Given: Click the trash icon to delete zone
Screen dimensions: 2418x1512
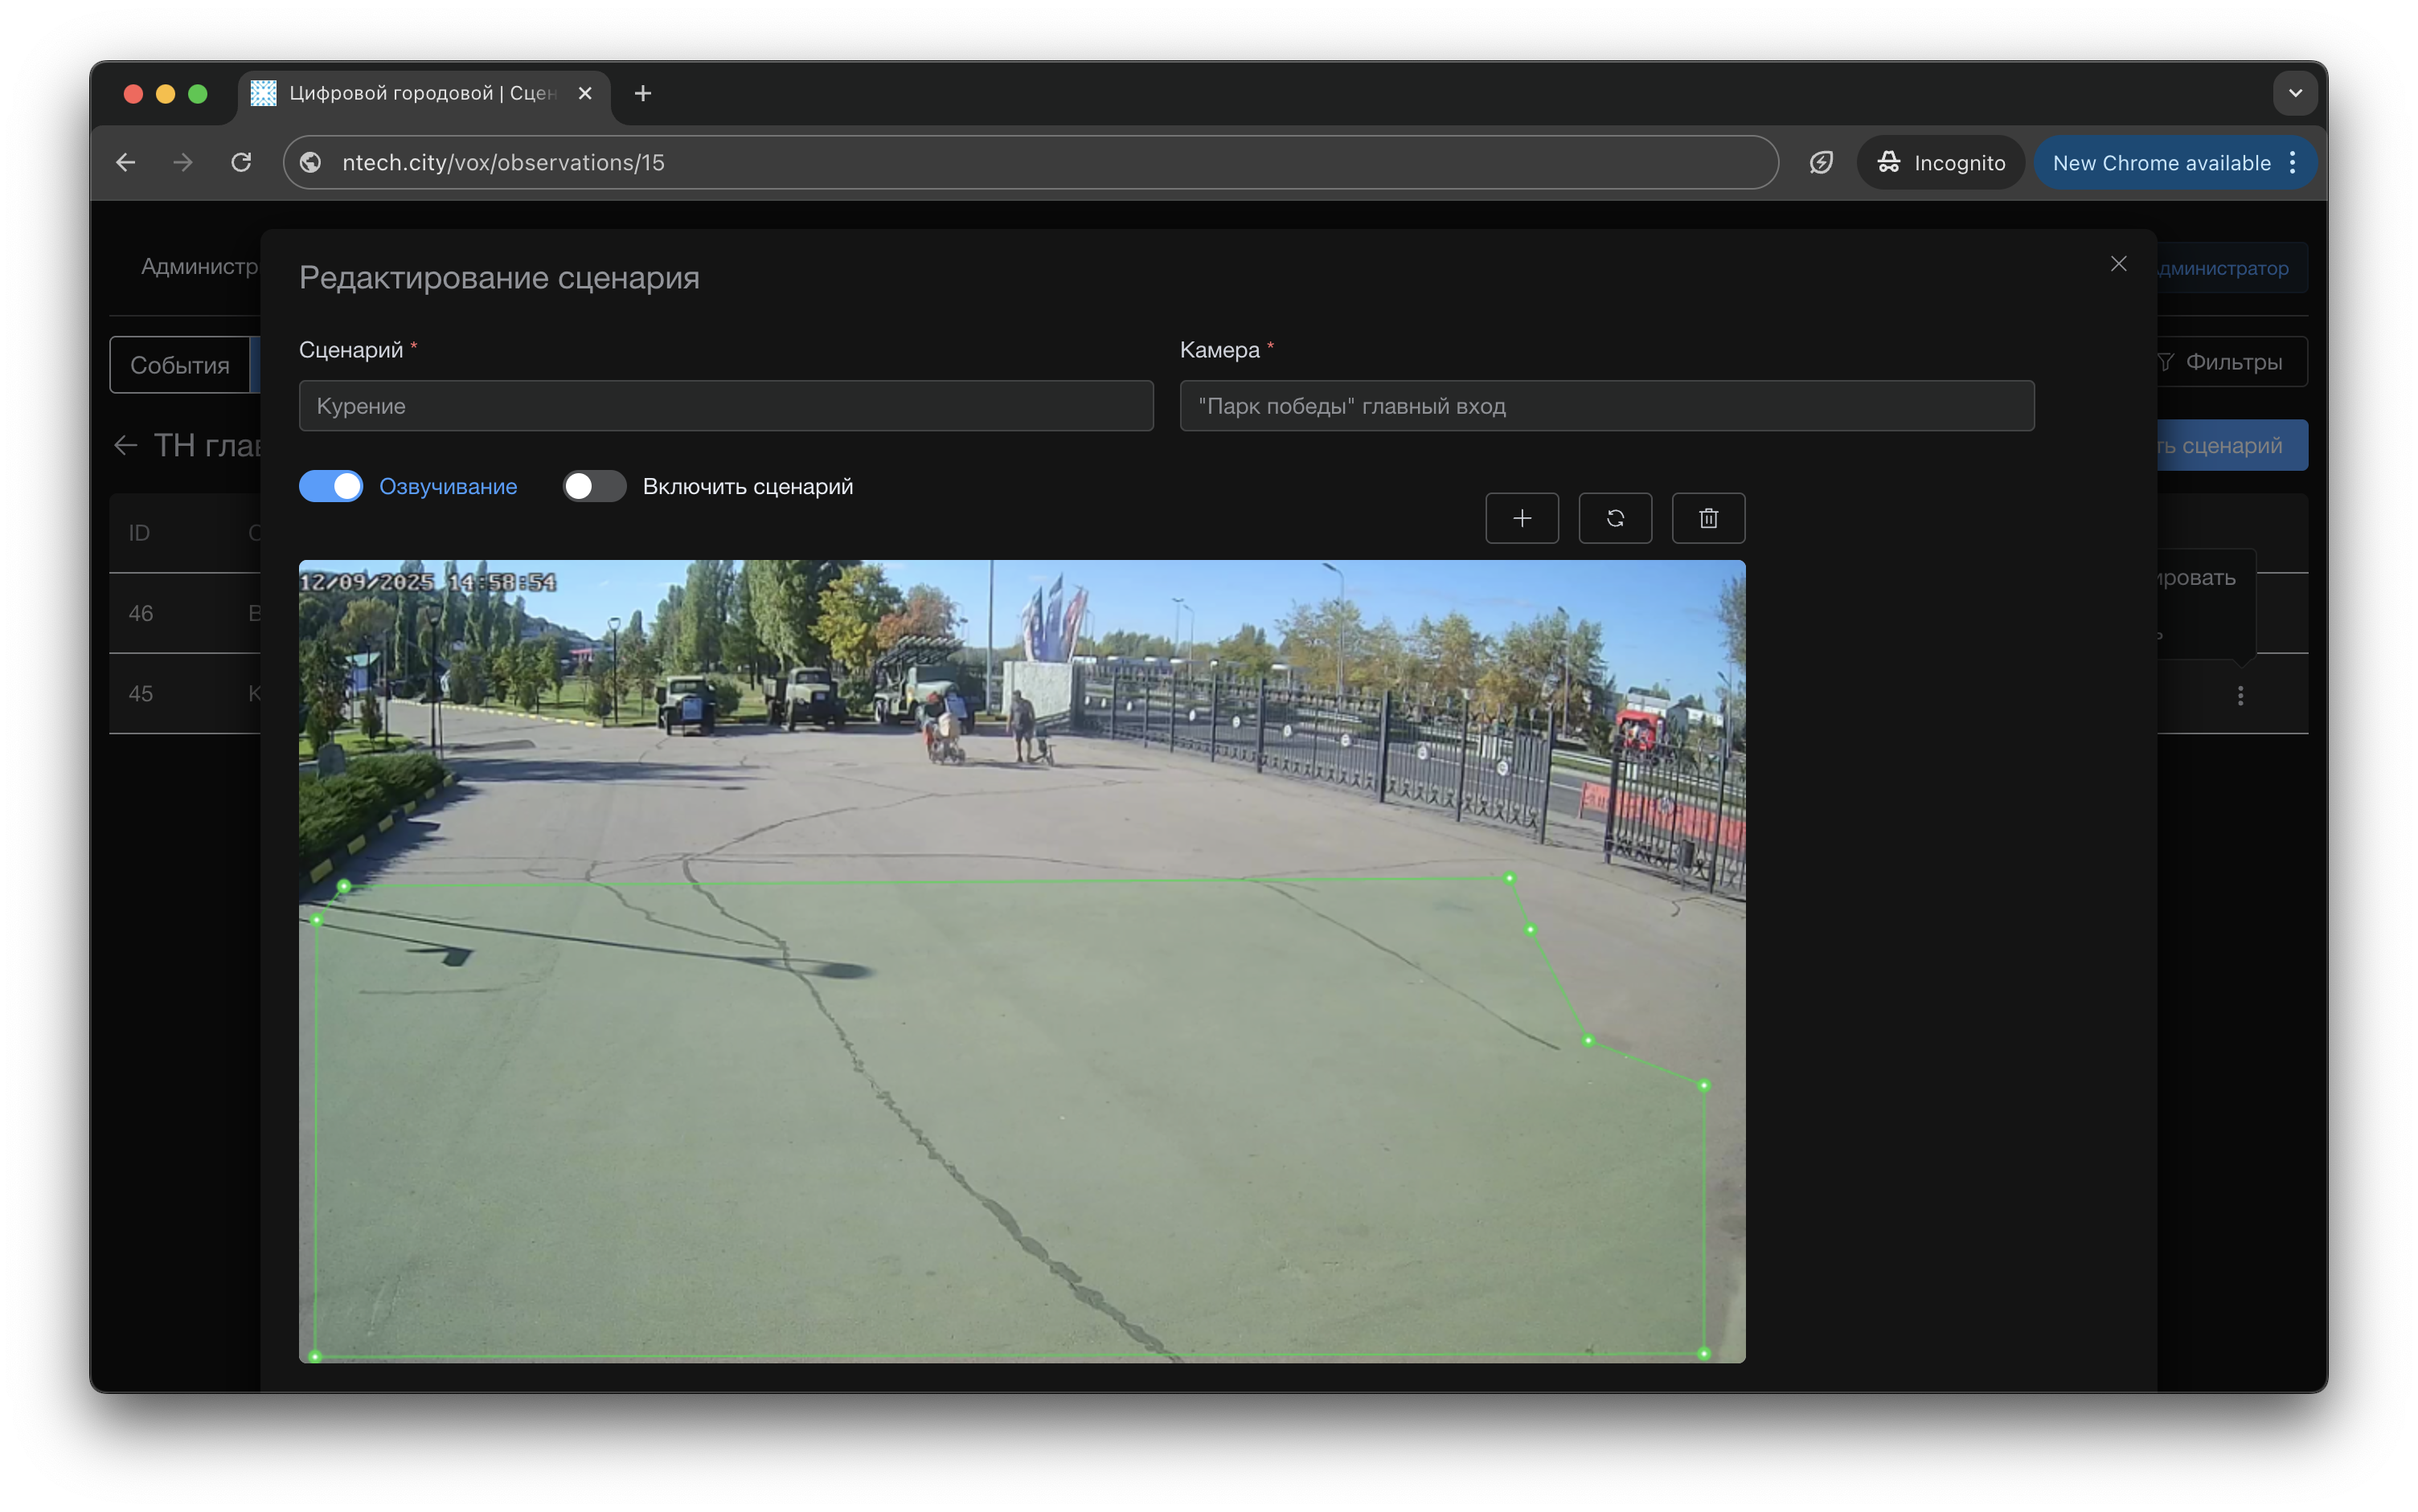Looking at the screenshot, I should click(x=1707, y=518).
